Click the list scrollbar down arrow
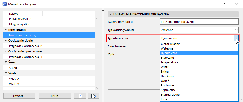The height and width of the screenshot is (102, 243). (97, 88)
